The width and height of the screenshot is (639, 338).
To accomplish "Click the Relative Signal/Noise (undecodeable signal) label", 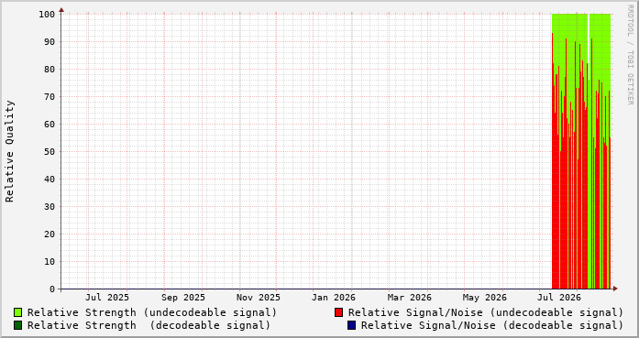I will point(486,312).
